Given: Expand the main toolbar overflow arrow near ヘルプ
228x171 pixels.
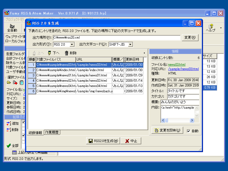Looking at the screenshot, I should [x=221, y=28].
